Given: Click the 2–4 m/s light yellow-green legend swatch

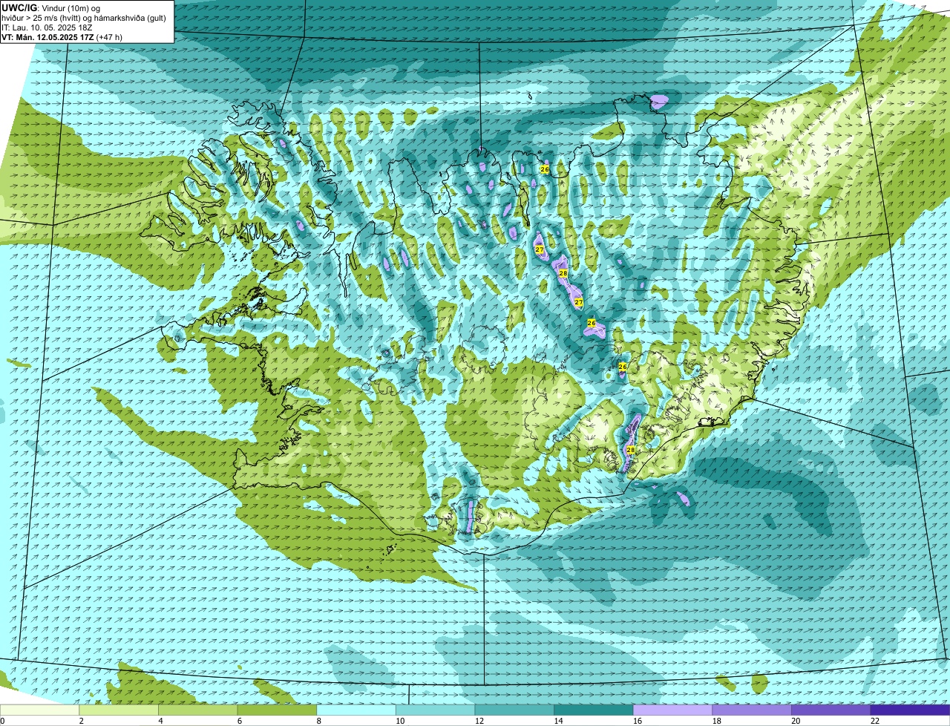Looking at the screenshot, I should tap(119, 710).
